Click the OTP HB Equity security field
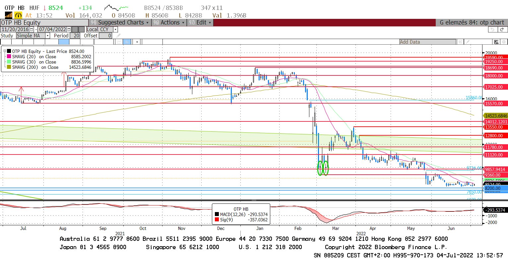508x265 pixels. (44, 22)
